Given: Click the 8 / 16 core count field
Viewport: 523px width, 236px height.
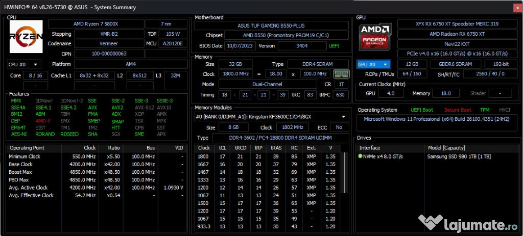Looking at the screenshot, I should click(x=35, y=75).
